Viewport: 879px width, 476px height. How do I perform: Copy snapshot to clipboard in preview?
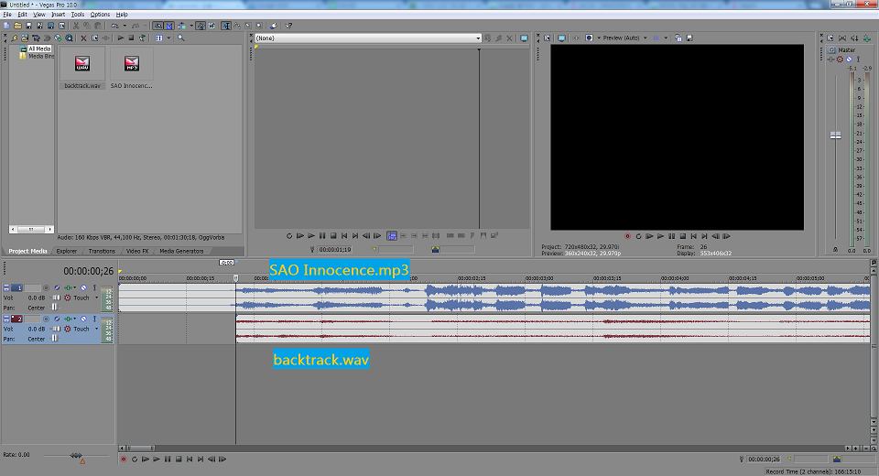point(678,38)
